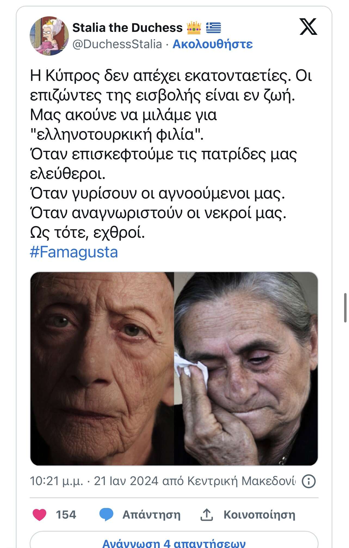Click the Κεντρική Μακεδονία location text

click(x=241, y=481)
